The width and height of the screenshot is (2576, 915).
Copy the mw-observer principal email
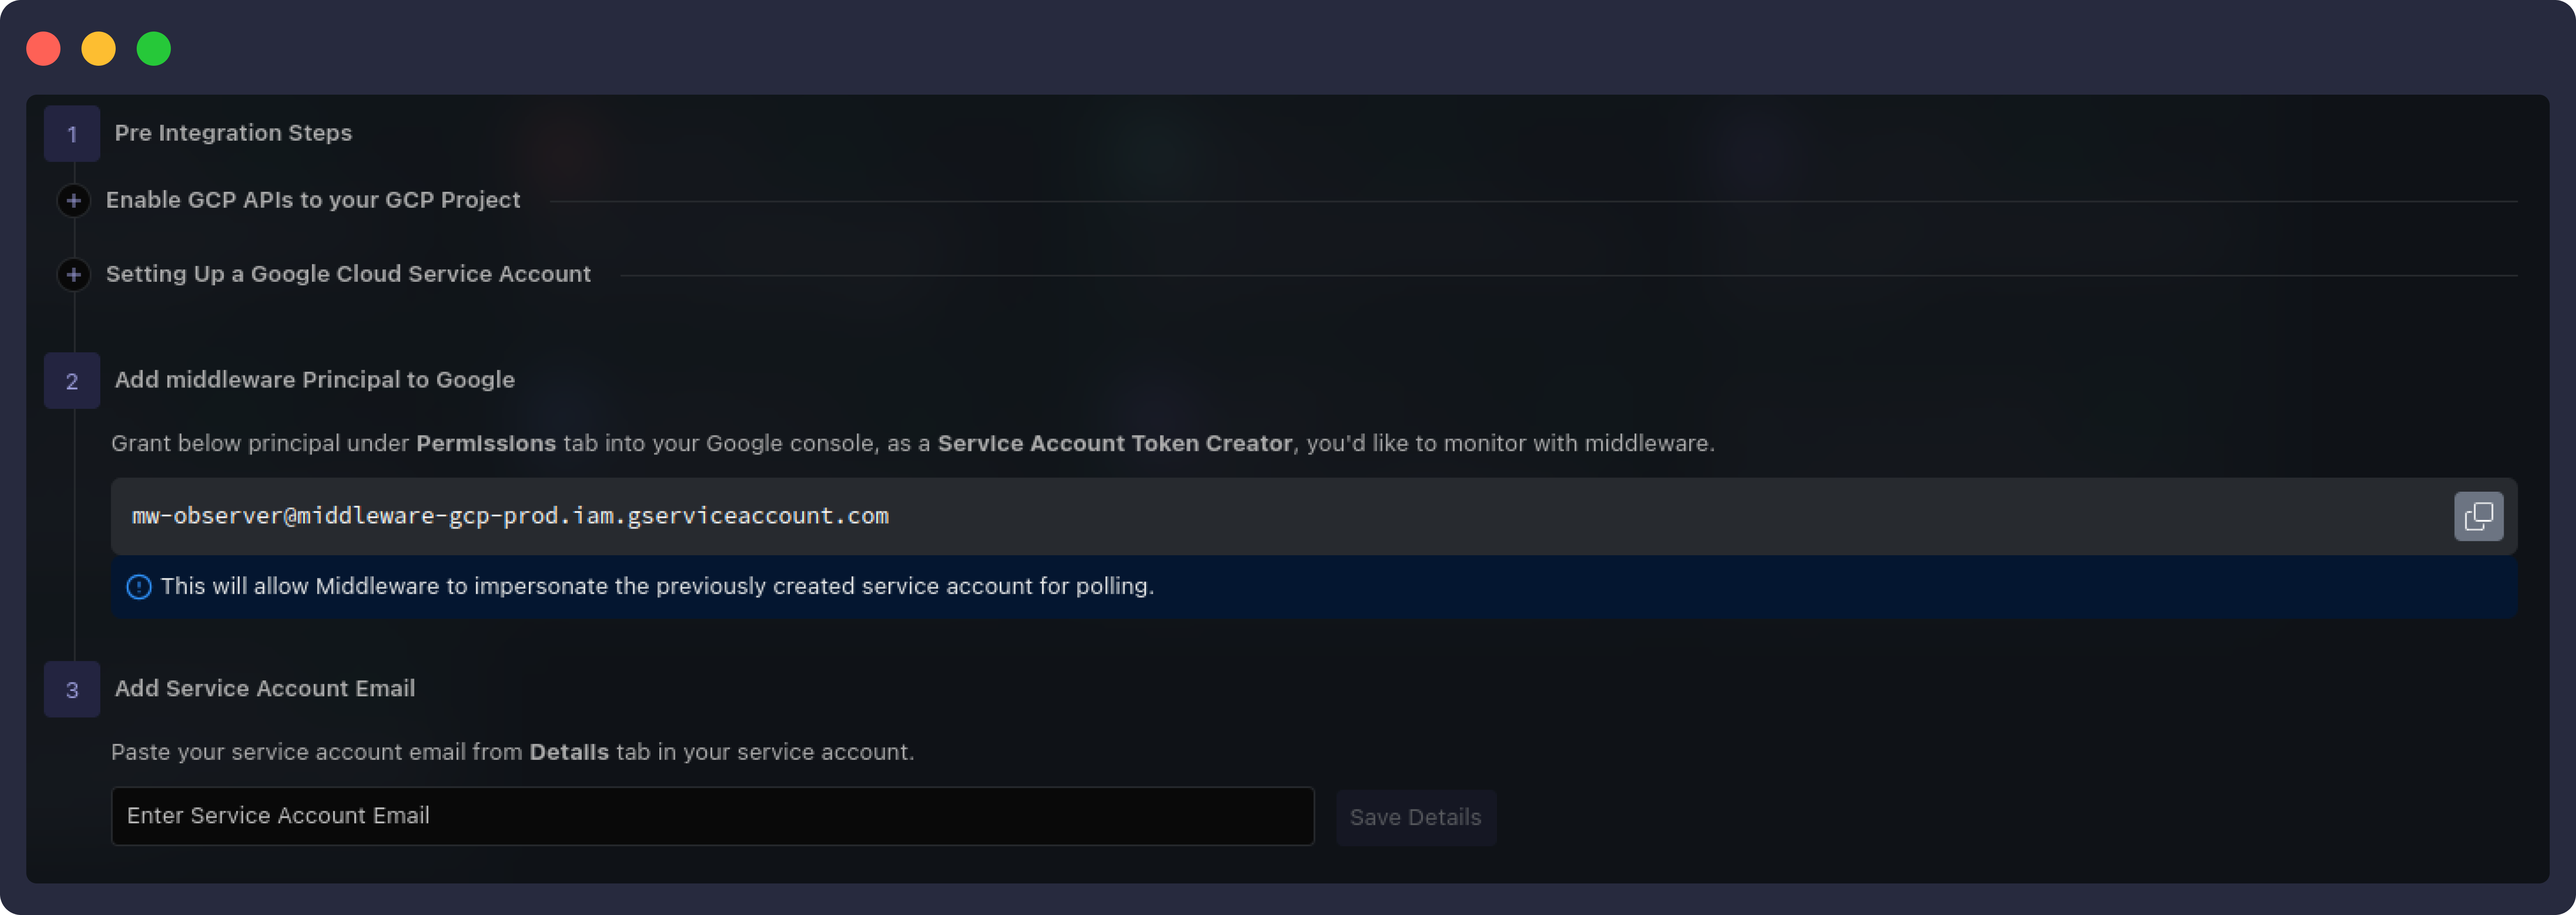click(x=2477, y=516)
